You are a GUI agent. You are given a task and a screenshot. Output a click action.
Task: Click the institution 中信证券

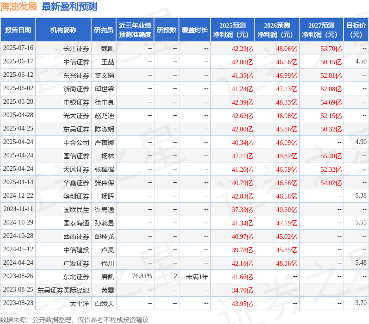click(x=76, y=62)
